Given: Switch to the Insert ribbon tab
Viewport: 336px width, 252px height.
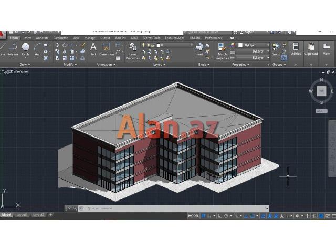Looking at the screenshot, I should tap(27, 38).
